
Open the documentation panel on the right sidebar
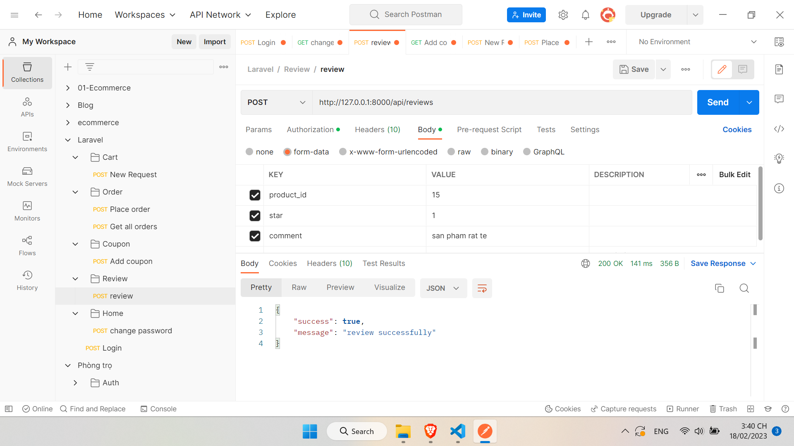779,69
